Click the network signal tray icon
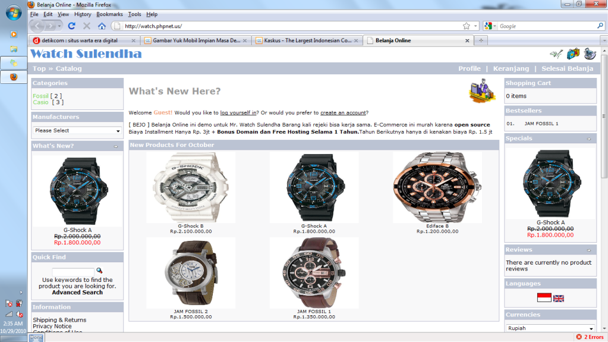Viewport: 608px width, 342px height. tap(8, 314)
